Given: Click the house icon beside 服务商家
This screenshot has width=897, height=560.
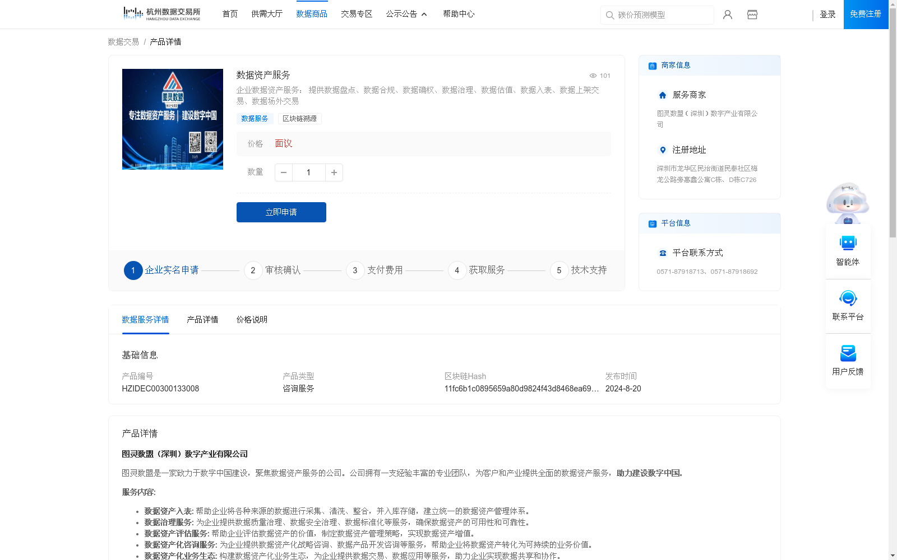Looking at the screenshot, I should [663, 95].
